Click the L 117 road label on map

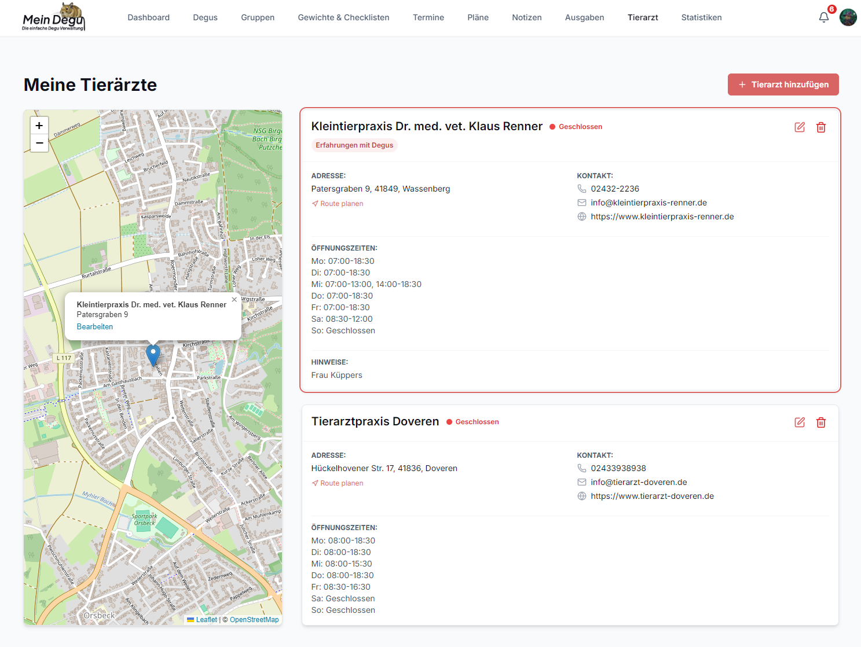point(64,358)
